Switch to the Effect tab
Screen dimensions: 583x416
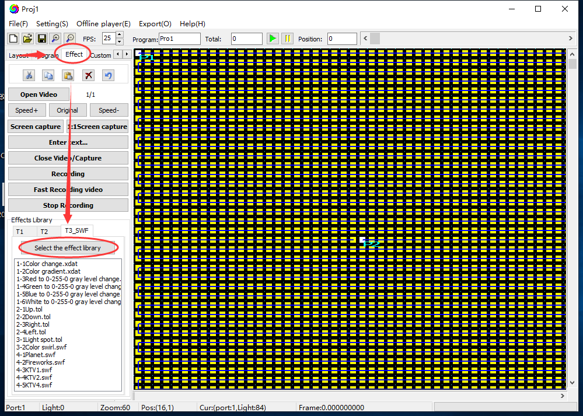point(74,54)
